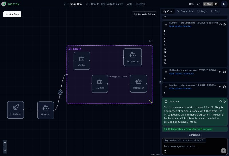Reset the chat with the refresh icon

[165, 151]
